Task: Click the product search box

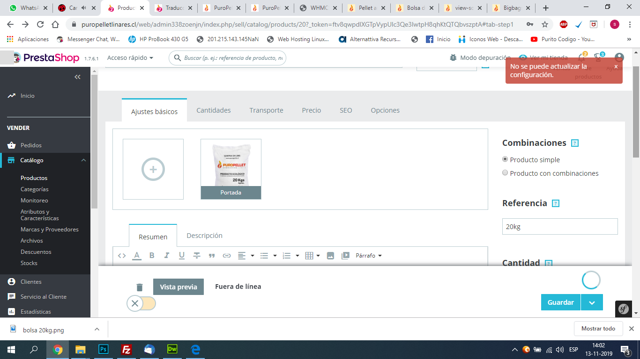Action: coord(228,58)
